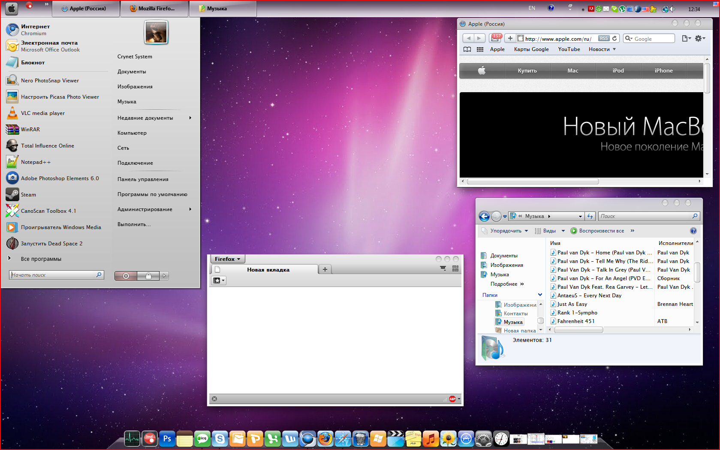Click the Safari horizontal scrollbar
720x450 pixels.
pos(533,181)
